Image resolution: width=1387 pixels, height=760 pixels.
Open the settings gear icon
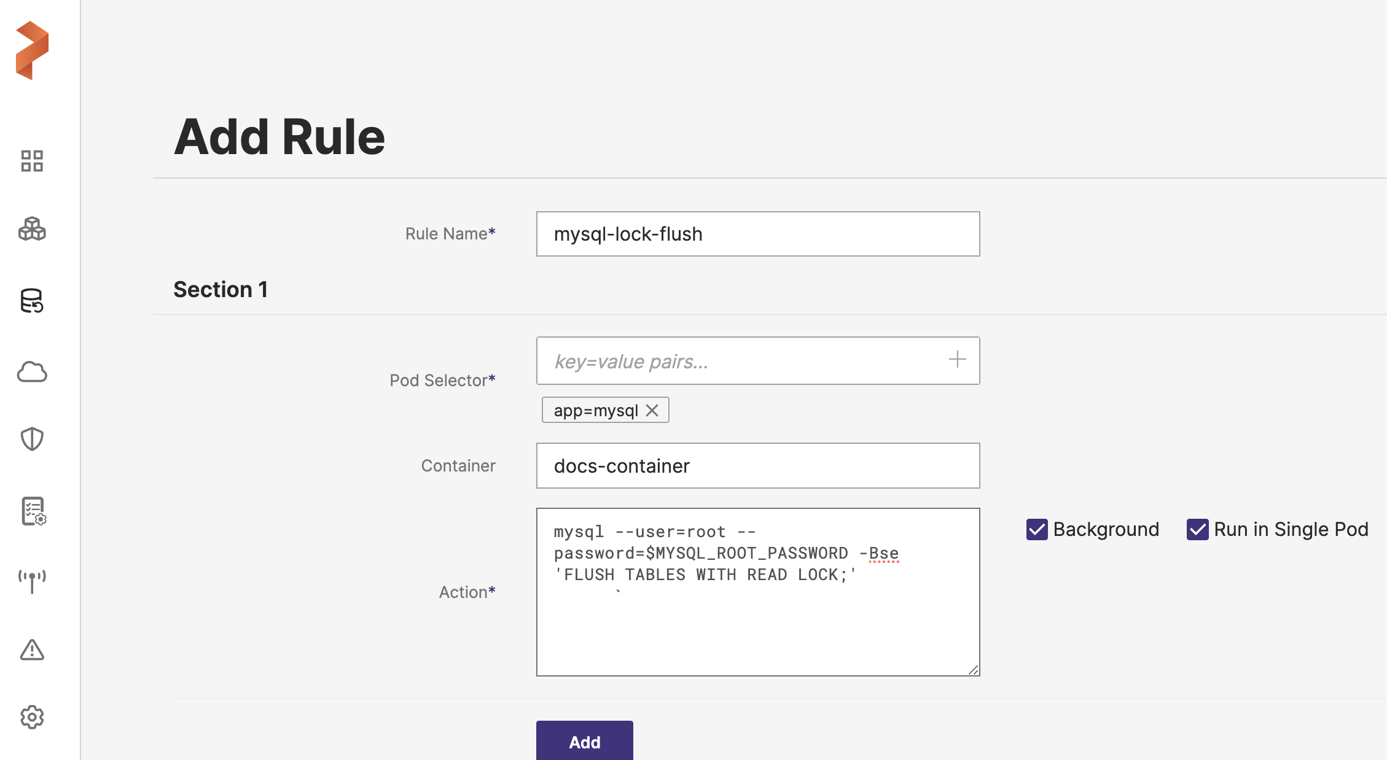tap(32, 717)
